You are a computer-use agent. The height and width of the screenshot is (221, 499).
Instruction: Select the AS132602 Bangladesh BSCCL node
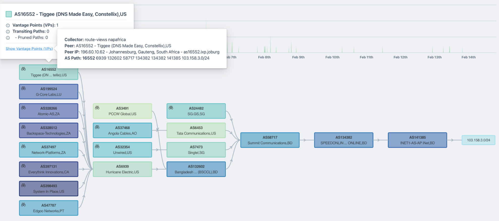click(196, 169)
